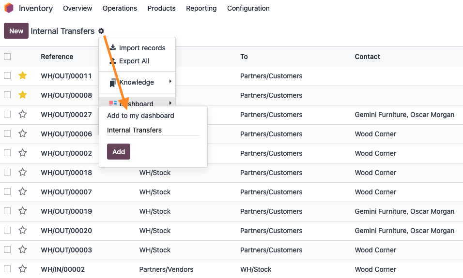Click the Import records download icon
The image size is (463, 278).
tap(113, 48)
